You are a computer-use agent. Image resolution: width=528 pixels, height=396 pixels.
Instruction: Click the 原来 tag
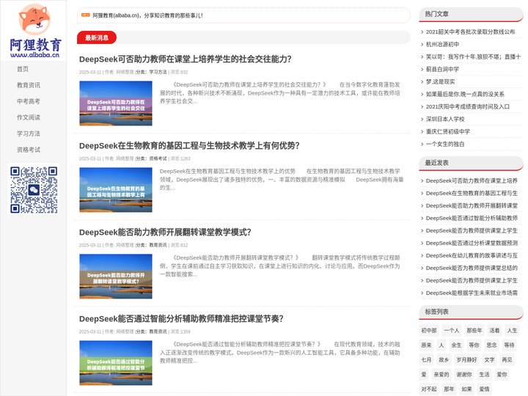(426, 345)
